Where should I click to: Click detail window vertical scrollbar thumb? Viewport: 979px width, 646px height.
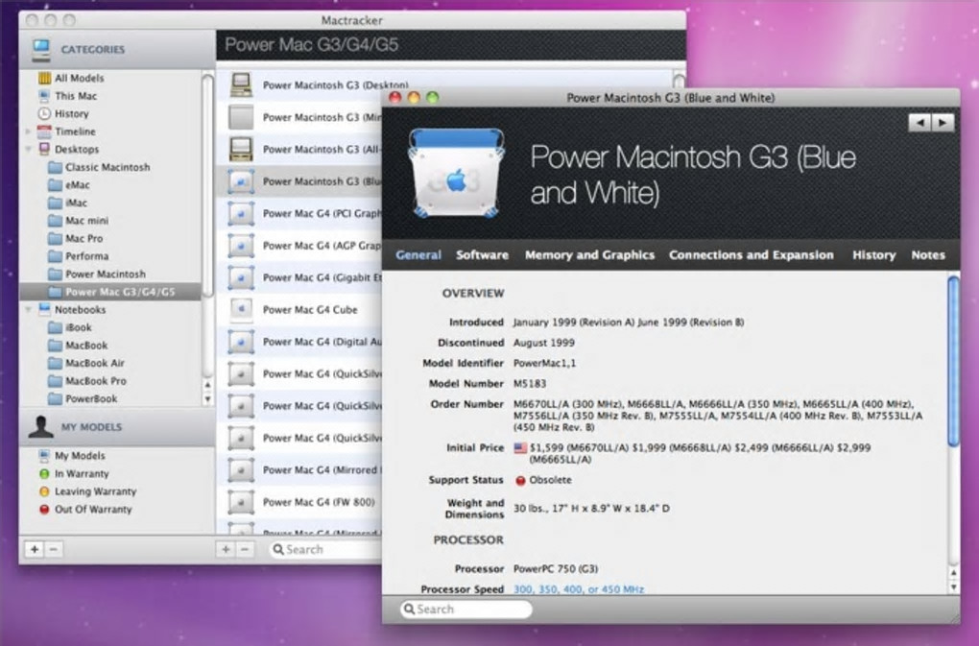point(953,362)
